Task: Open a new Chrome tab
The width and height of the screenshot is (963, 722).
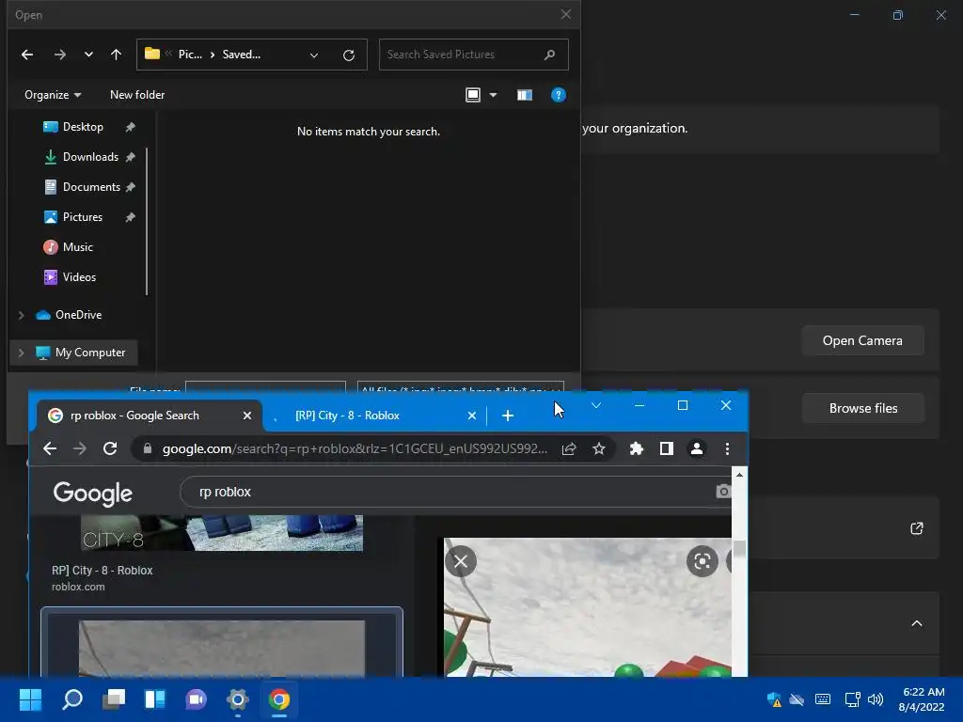Action: coord(507,416)
